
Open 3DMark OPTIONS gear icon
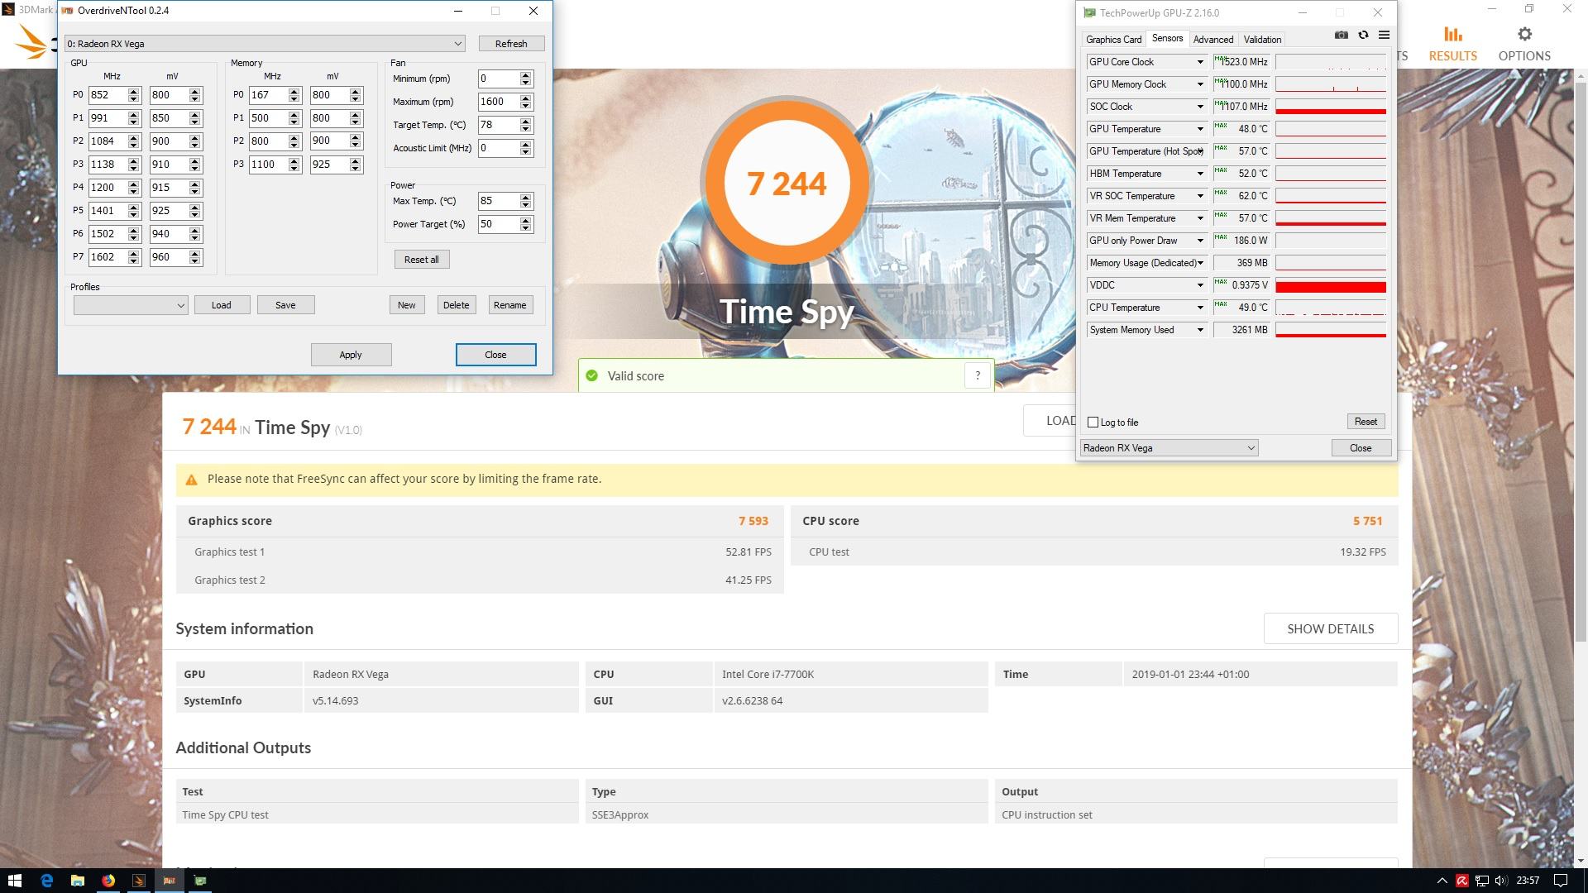click(x=1524, y=35)
